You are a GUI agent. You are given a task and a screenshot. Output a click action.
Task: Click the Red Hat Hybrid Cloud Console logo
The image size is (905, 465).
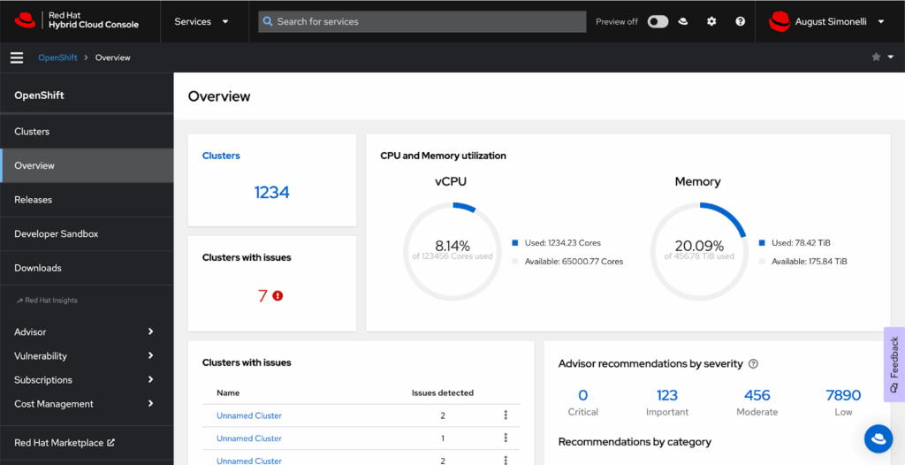[78, 20]
